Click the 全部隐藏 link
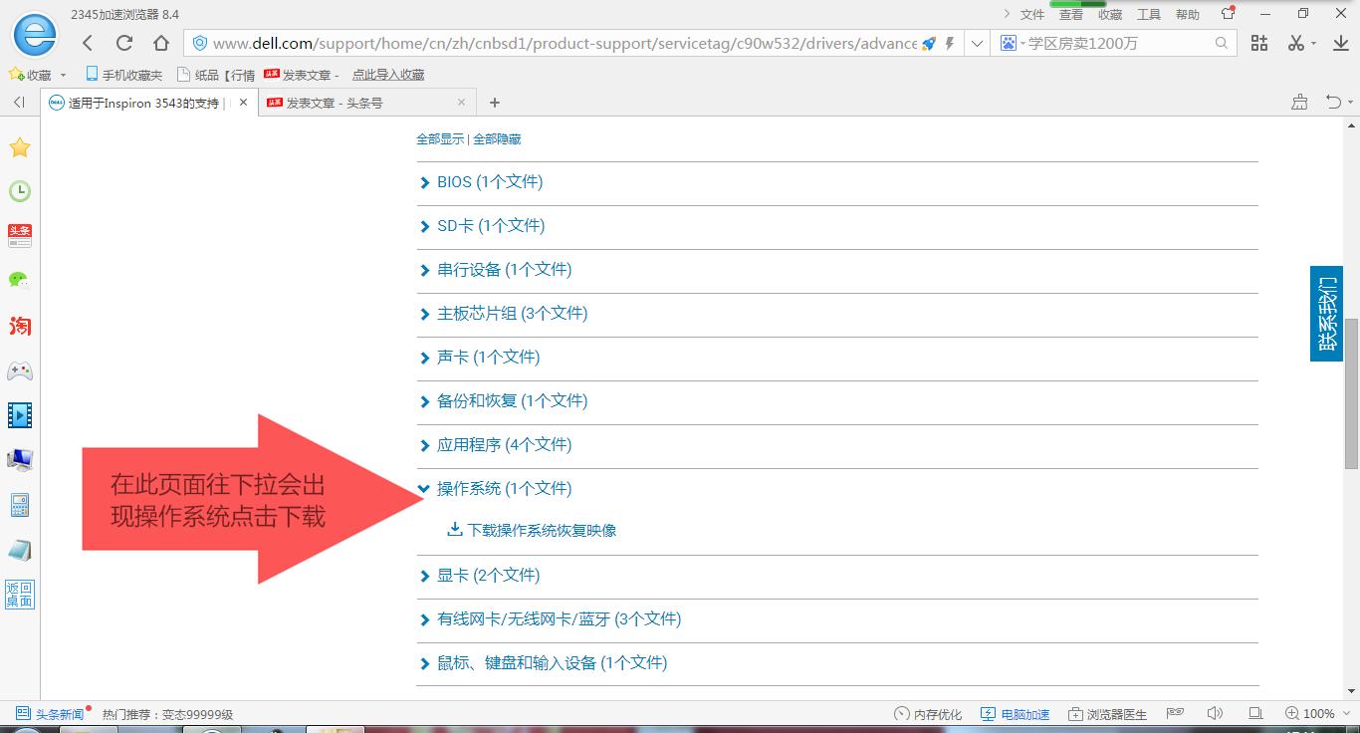 tap(497, 139)
